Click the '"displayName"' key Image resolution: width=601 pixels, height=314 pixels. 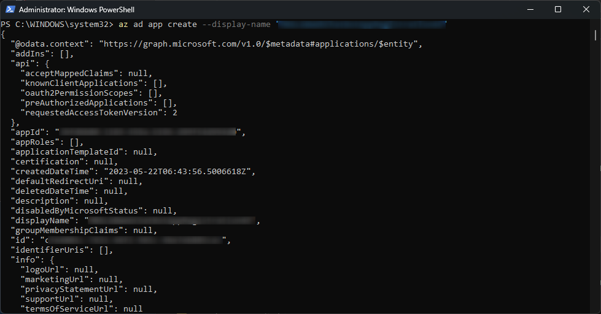42,221
